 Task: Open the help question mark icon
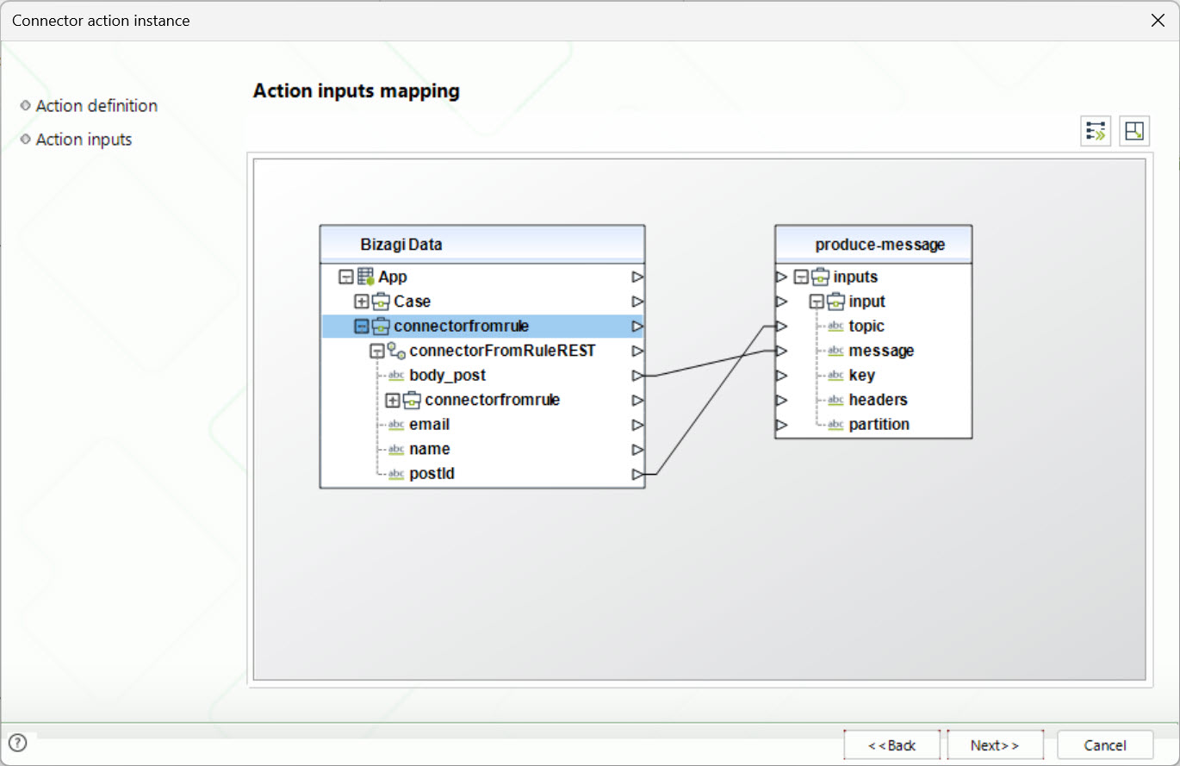17,743
